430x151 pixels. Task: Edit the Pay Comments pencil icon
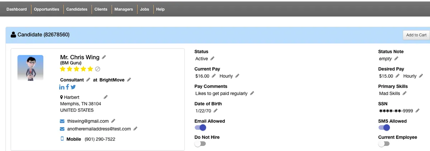252,93
